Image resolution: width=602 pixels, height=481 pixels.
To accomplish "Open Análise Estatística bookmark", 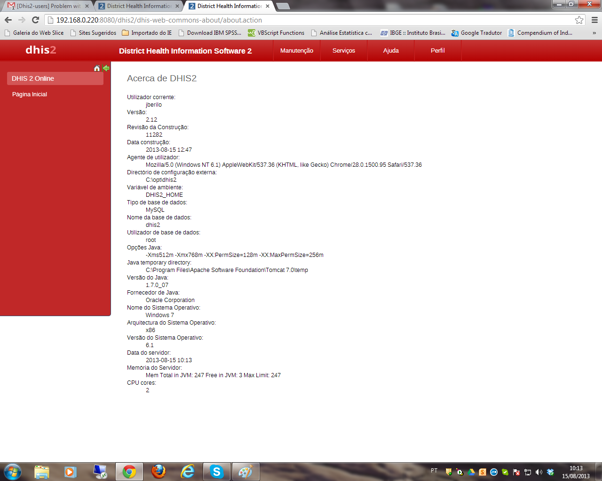I will [341, 33].
